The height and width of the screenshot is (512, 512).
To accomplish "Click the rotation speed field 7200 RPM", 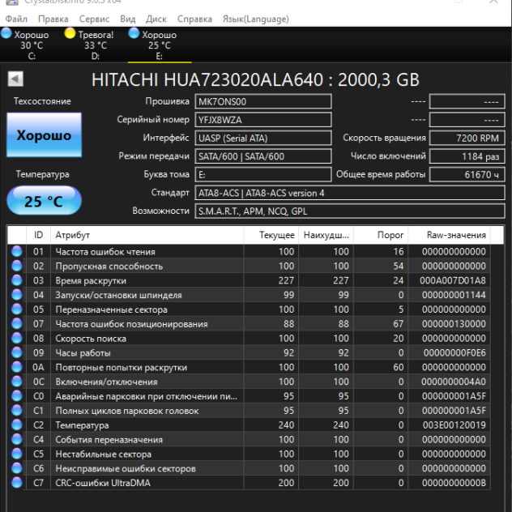I will pyautogui.click(x=467, y=138).
